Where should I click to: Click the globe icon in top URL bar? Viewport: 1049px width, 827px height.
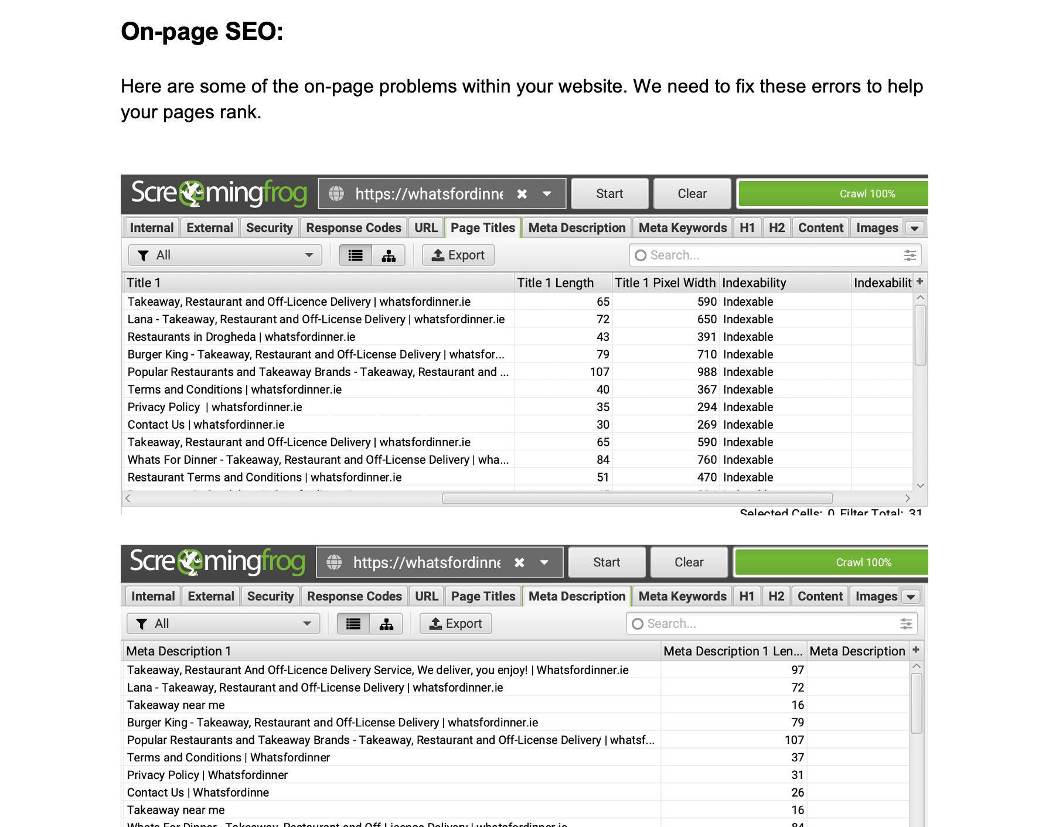coord(336,194)
